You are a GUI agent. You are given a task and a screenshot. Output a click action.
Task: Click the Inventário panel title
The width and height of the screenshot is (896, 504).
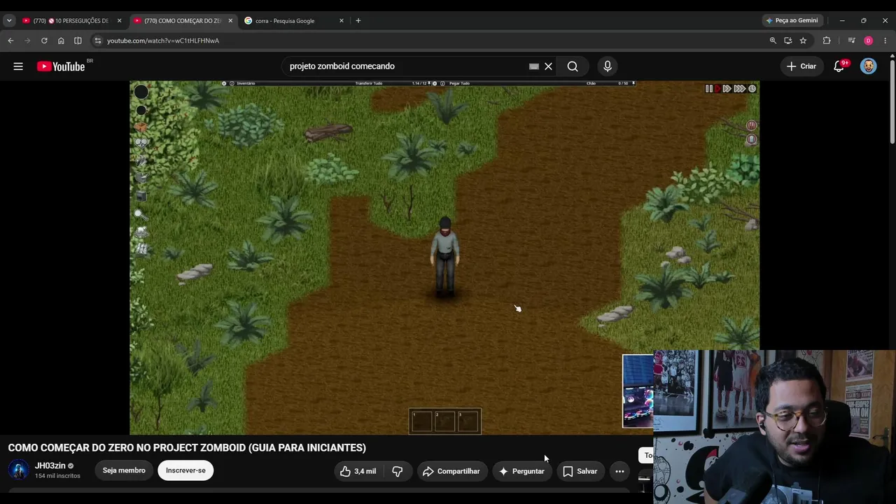[x=246, y=83]
